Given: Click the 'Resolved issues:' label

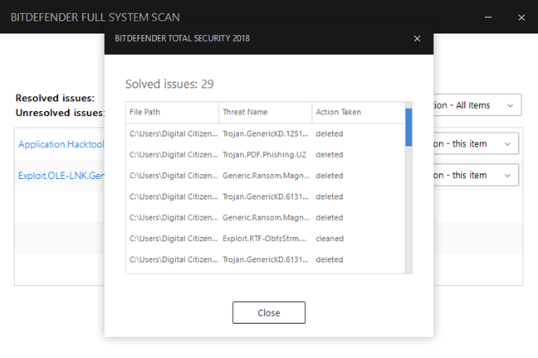Looking at the screenshot, I should tap(55, 99).
